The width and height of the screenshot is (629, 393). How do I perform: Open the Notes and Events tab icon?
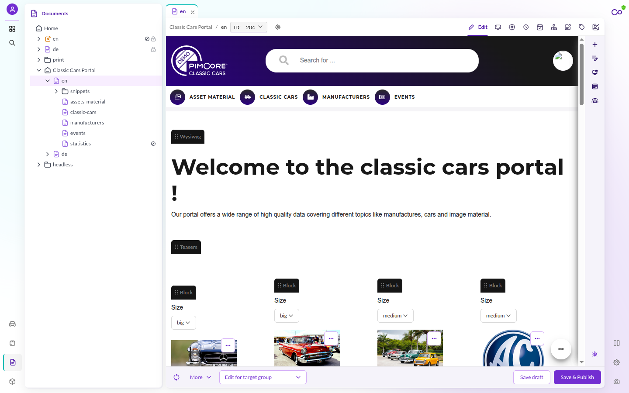568,27
